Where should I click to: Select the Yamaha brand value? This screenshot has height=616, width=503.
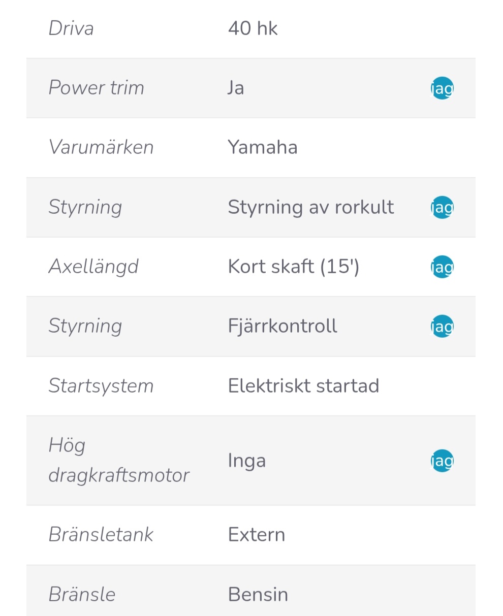point(263,147)
